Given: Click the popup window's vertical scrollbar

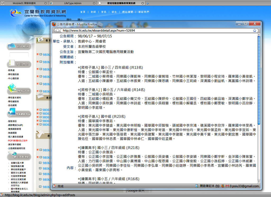Looking at the screenshot, I should 259,79.
